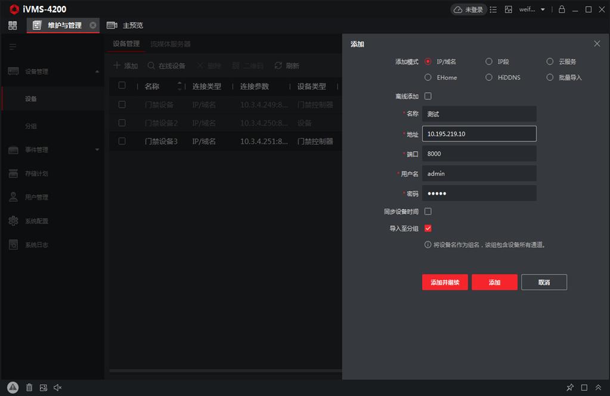Cancel the dialog with 取消 button
610x396 pixels.
click(544, 282)
